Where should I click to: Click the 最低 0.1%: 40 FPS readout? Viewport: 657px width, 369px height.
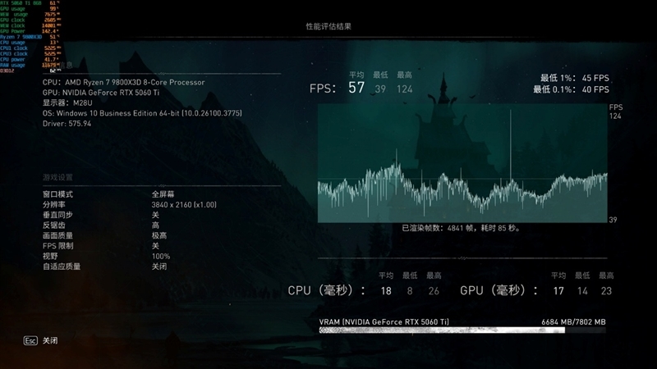coord(571,89)
